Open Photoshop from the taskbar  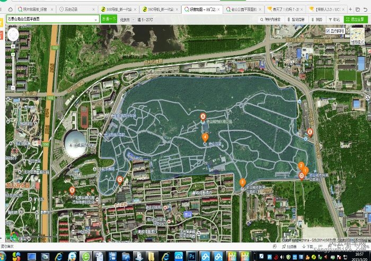(192, 256)
